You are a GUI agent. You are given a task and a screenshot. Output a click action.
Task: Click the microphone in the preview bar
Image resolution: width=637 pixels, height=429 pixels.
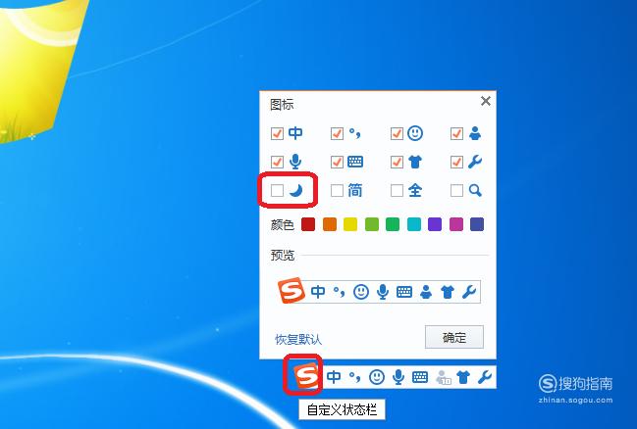(382, 292)
